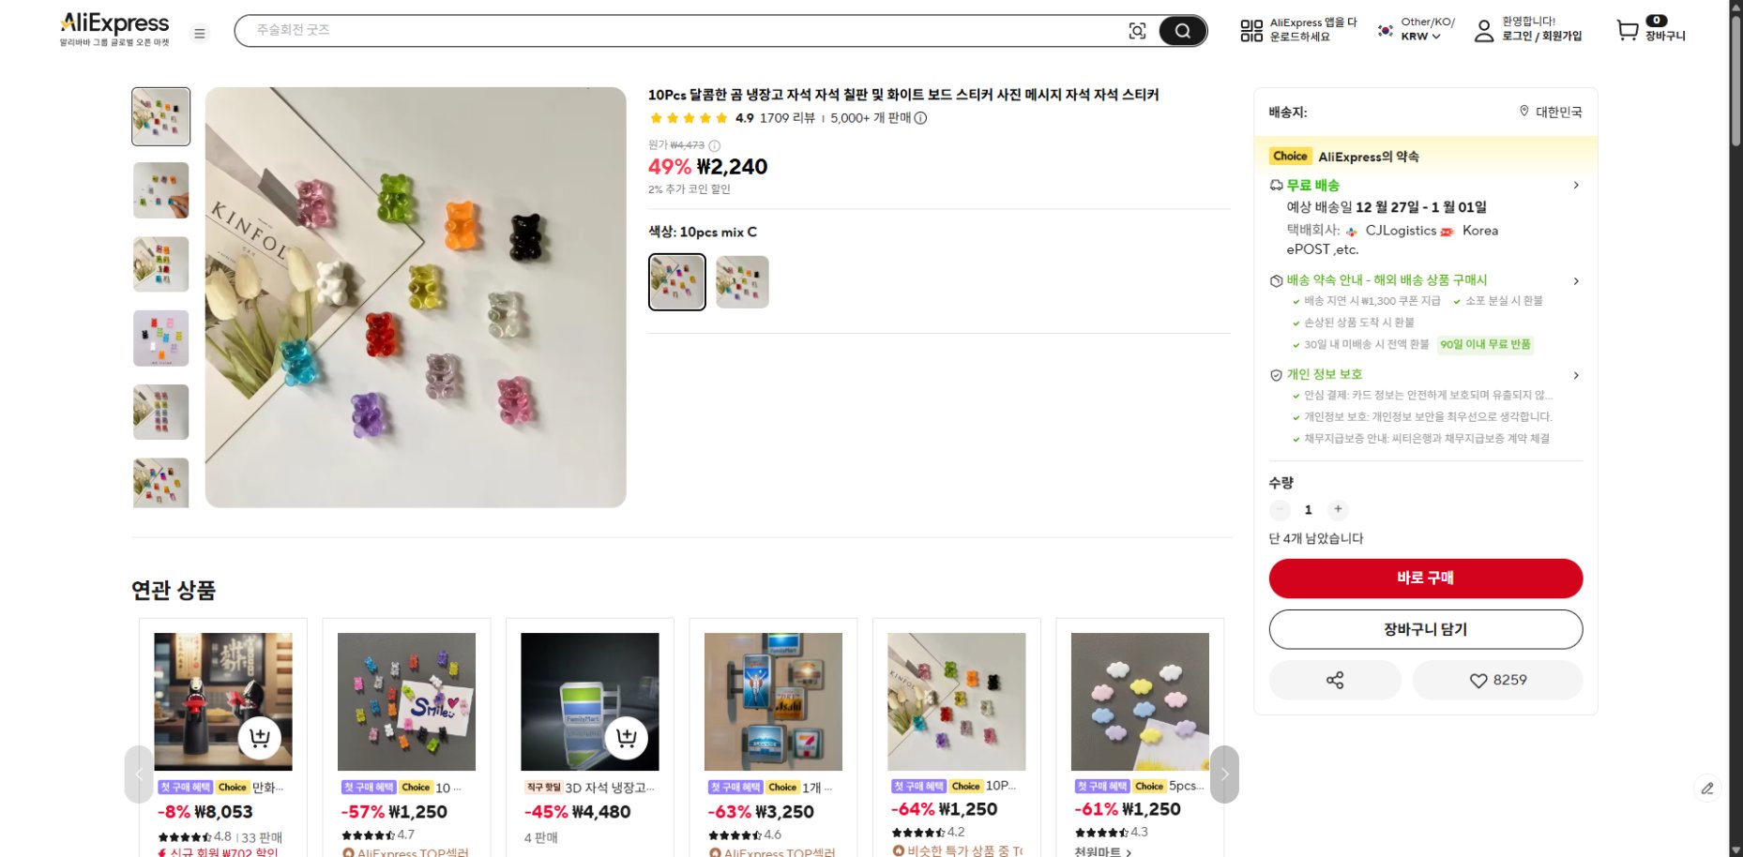Open the KRW currency dropdown

pos(1420,37)
